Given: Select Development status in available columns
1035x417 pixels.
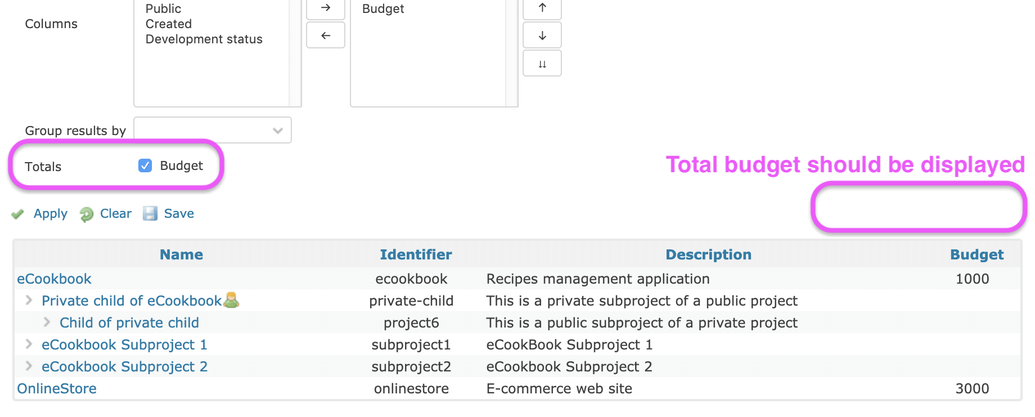Looking at the screenshot, I should coord(204,39).
